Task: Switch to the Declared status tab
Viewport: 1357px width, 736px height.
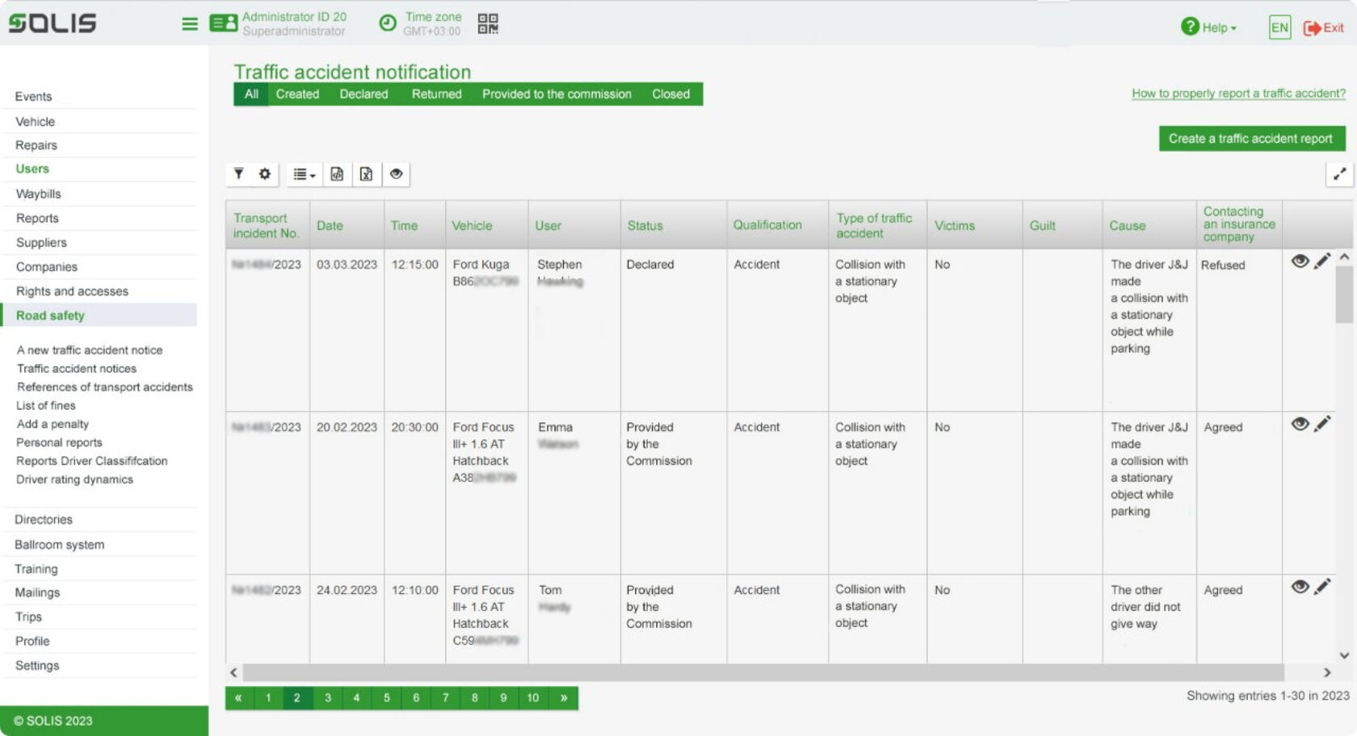Action: click(363, 94)
